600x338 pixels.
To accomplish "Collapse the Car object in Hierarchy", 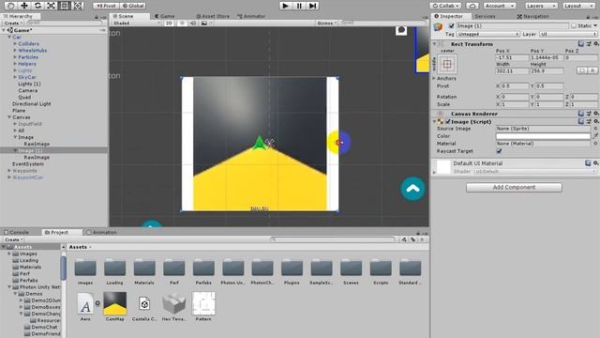I will pos(9,38).
